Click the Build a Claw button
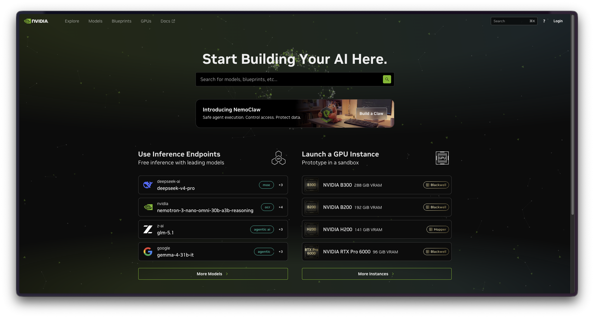The width and height of the screenshot is (594, 318). (x=371, y=114)
